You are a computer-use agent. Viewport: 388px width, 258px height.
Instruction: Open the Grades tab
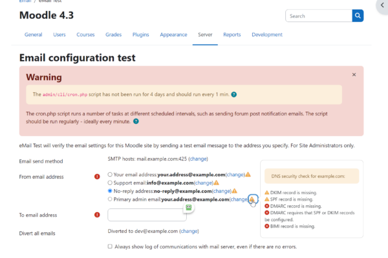[x=114, y=35]
